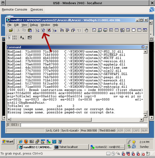Click the breakpoint hand icon
The width and height of the screenshot is (155, 158).
tap(86, 30)
